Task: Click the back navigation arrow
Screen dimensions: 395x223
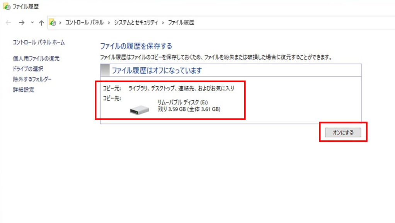Action: point(9,23)
